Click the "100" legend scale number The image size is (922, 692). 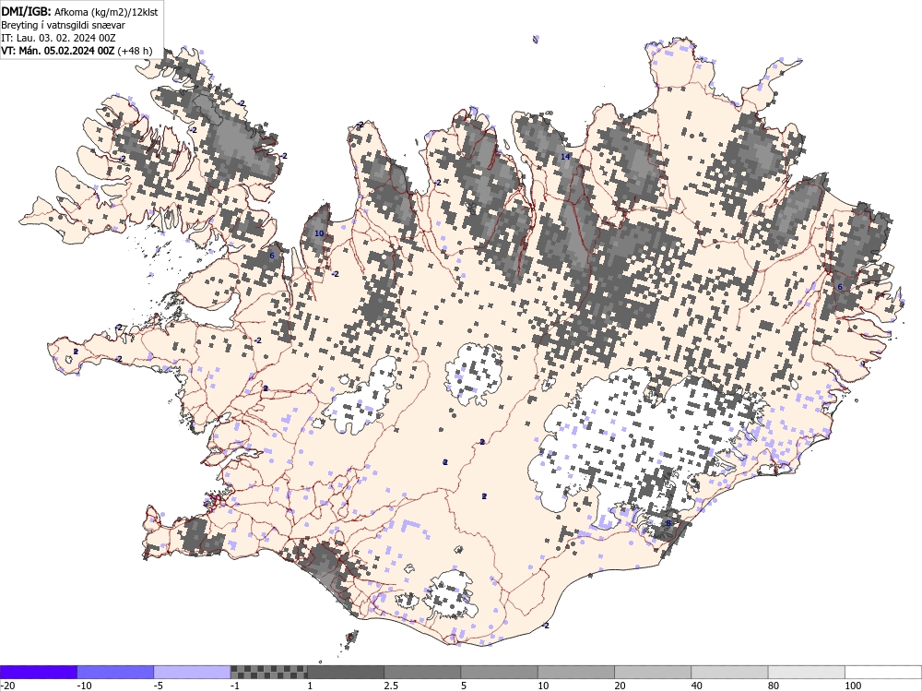853,686
